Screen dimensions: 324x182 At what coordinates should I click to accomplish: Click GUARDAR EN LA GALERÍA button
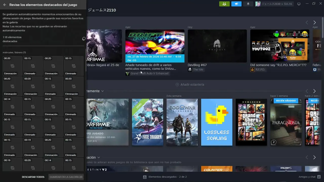coord(66,177)
